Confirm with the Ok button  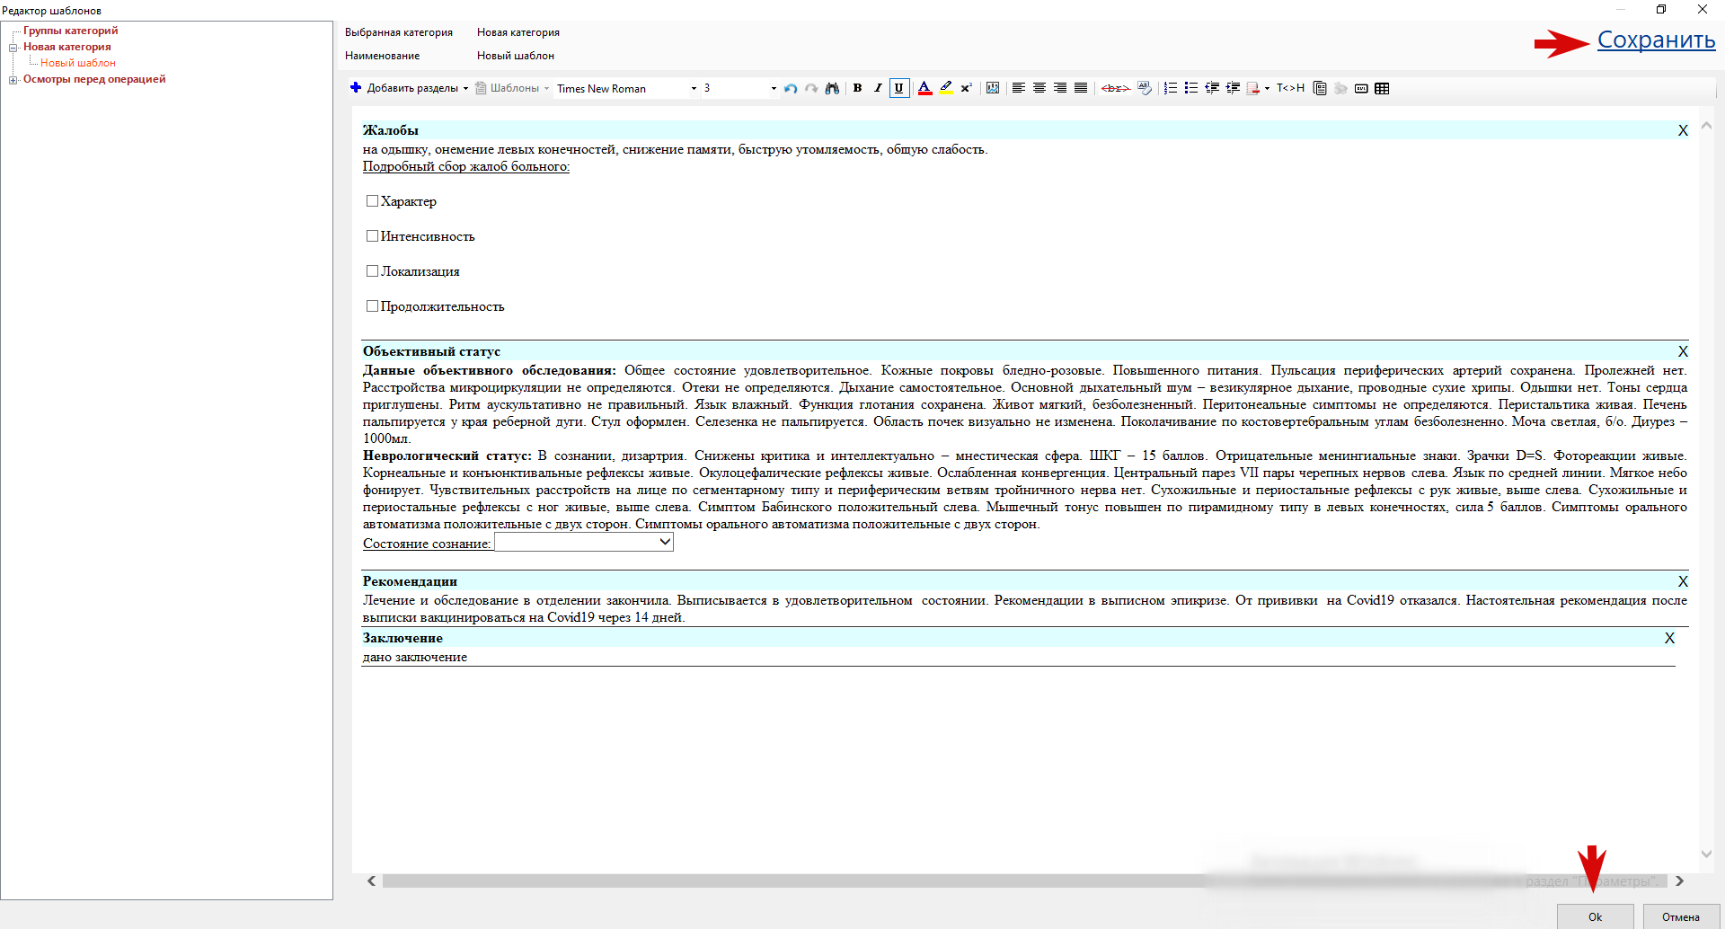pyautogui.click(x=1595, y=917)
